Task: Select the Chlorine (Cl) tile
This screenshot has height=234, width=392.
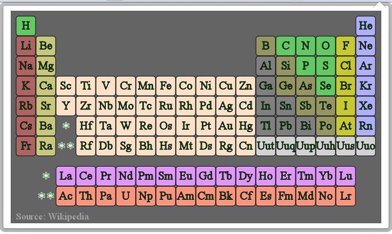Action: coord(346,66)
